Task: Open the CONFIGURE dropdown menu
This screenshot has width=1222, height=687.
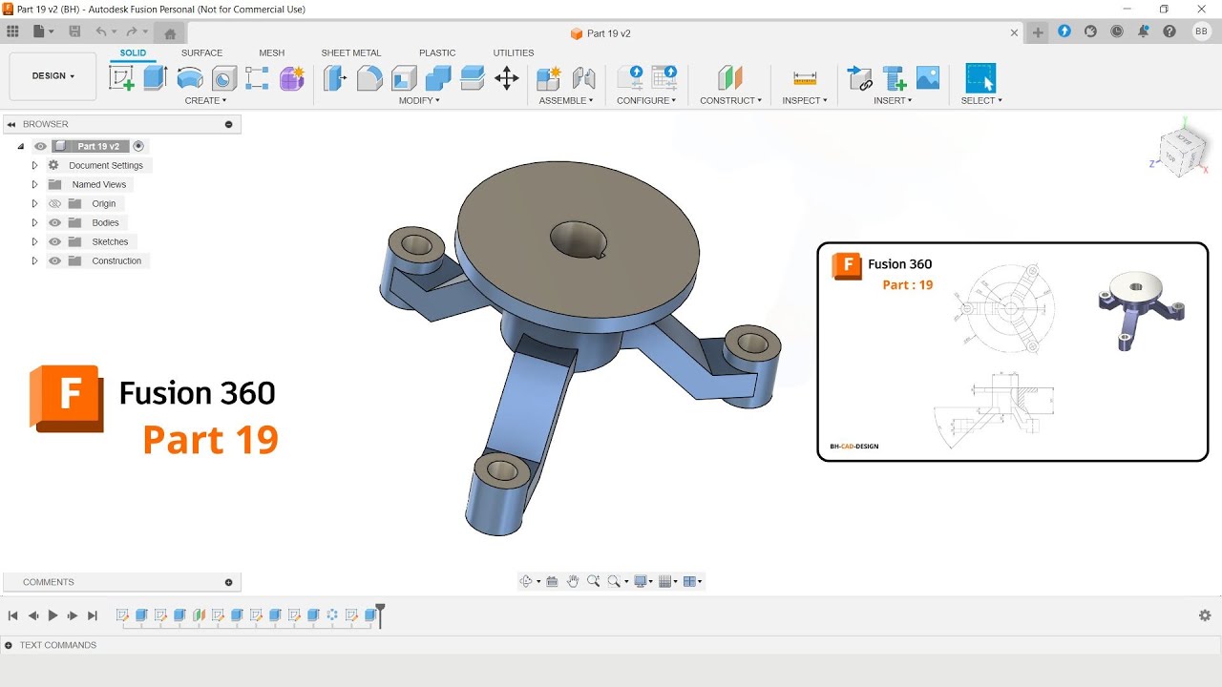Action: [x=646, y=100]
